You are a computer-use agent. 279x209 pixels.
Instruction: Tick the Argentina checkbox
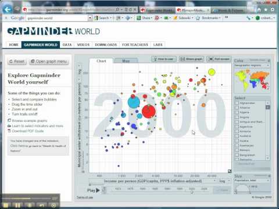pyautogui.click(x=237, y=127)
